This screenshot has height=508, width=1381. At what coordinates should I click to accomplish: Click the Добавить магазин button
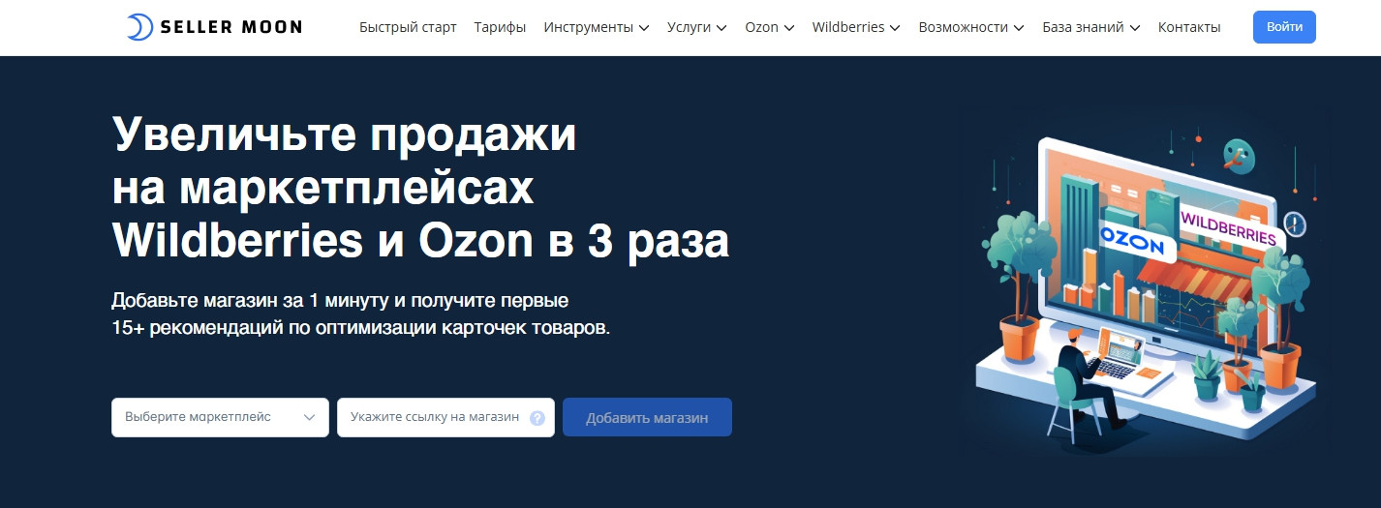pos(647,417)
